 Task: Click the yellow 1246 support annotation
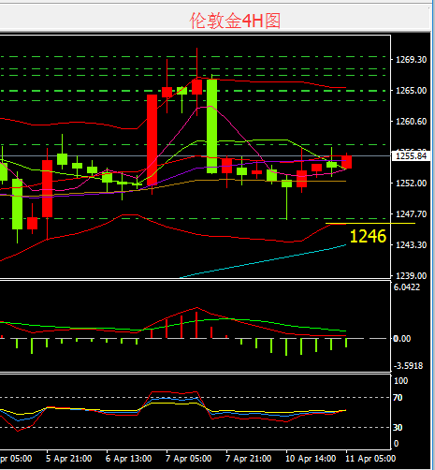click(368, 236)
